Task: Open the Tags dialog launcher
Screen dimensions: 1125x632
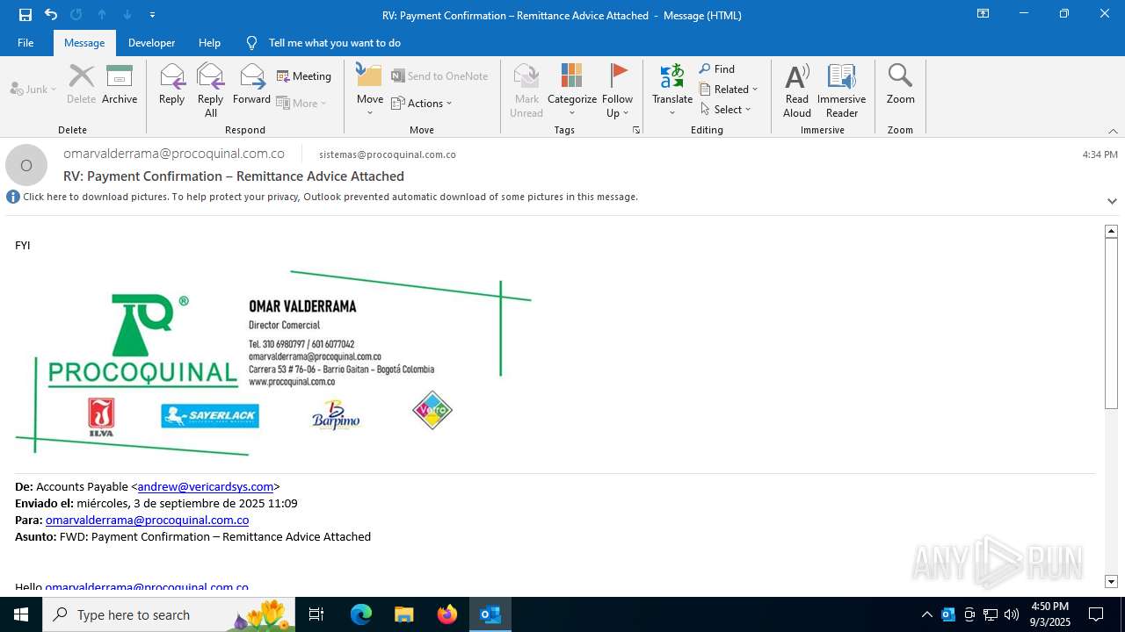Action: point(636,130)
